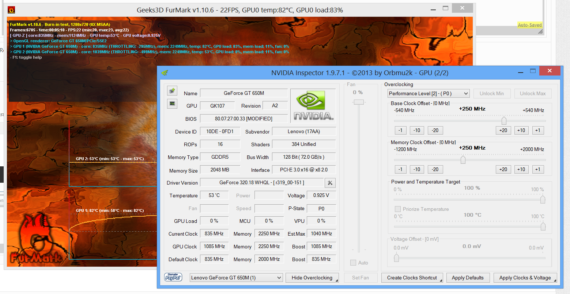Click base clock +1 step button
This screenshot has width=570, height=294.
538,130
